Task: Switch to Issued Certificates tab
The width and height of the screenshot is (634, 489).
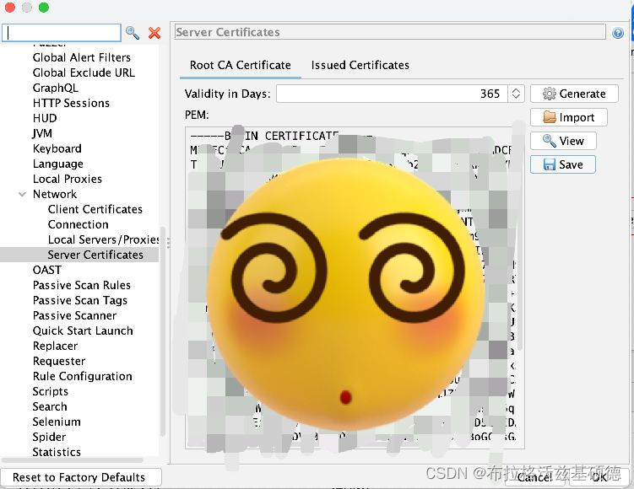Action: click(360, 65)
